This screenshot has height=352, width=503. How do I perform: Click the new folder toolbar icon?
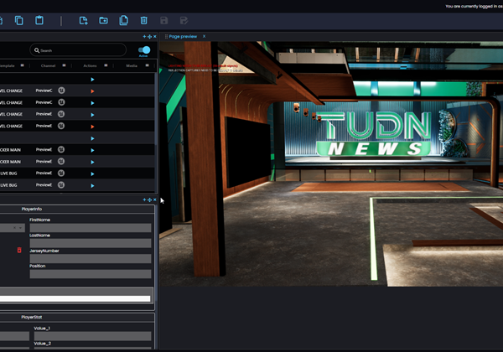103,20
